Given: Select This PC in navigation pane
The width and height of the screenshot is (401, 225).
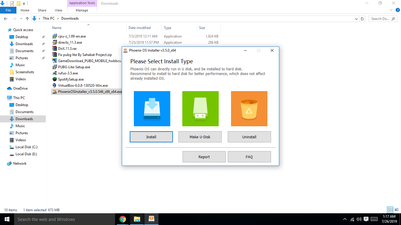Looking at the screenshot, I should 19,98.
